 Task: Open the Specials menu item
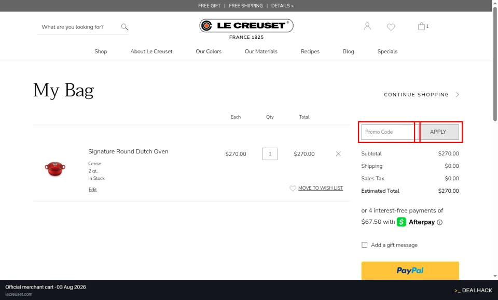point(387,51)
